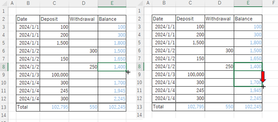This screenshot has width=278, height=122.
Task: Select column E header in left spreadsheet
Action: click(112, 4)
